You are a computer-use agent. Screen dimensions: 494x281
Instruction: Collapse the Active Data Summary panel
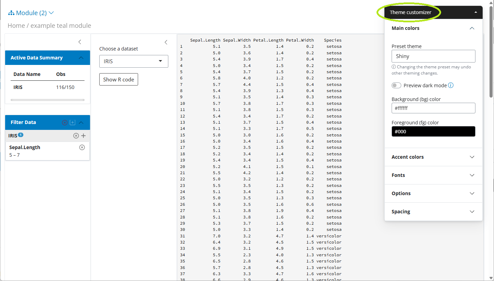81,58
